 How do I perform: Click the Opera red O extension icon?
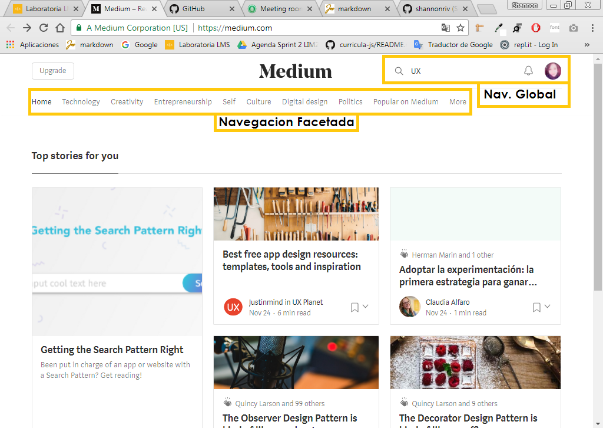(x=536, y=28)
